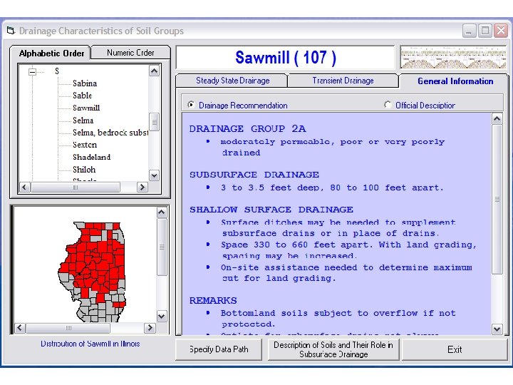Switch to the Alphabetic Order tab
Image resolution: width=513 pixels, height=385 pixels.
(x=51, y=53)
